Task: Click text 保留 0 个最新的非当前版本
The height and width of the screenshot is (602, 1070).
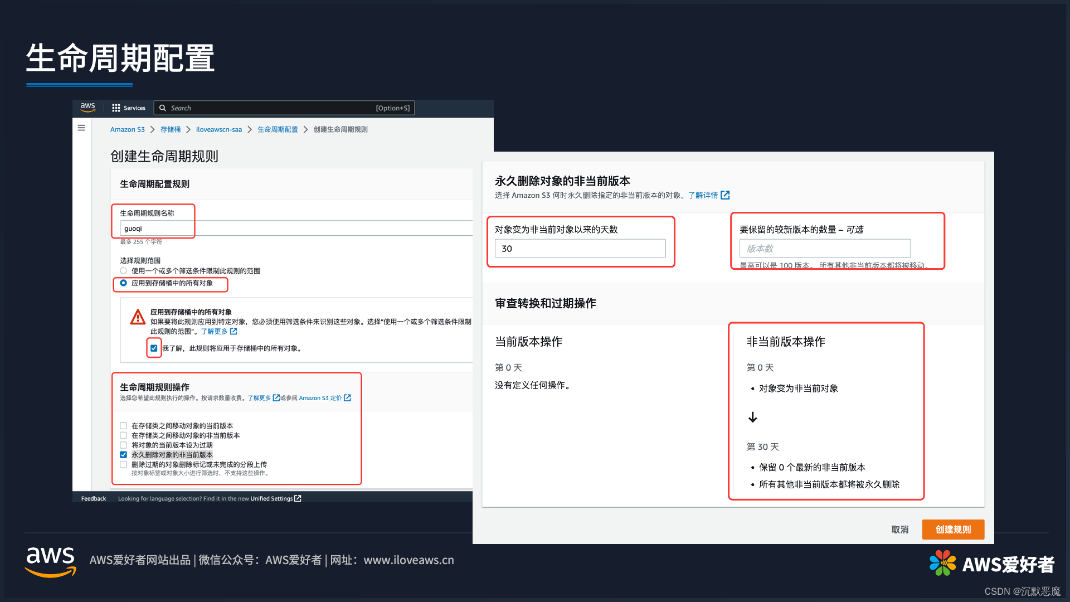Action: [812, 468]
